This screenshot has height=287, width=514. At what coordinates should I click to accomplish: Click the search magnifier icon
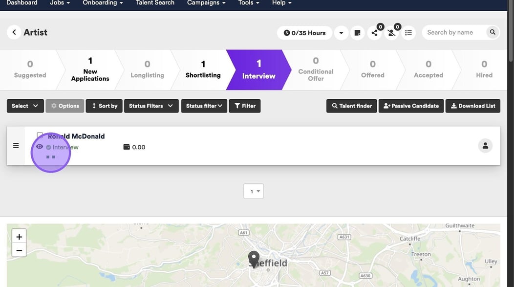[493, 32]
